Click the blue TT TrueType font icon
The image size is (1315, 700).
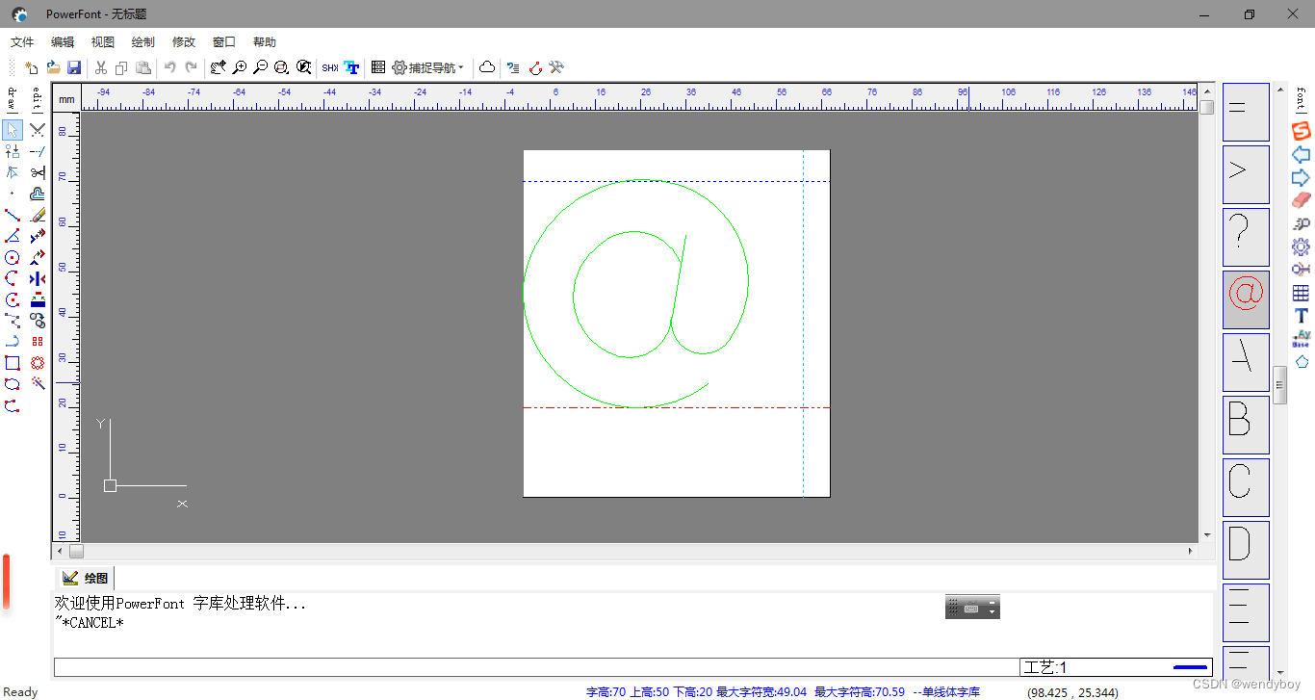[351, 67]
